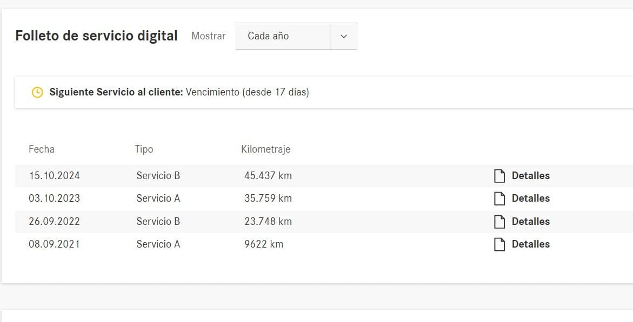Click the Fecha column header
The height and width of the screenshot is (322, 633).
42,149
